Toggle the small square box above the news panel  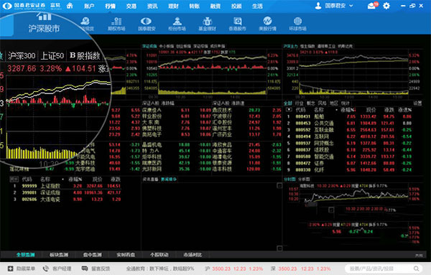coord(279,186)
